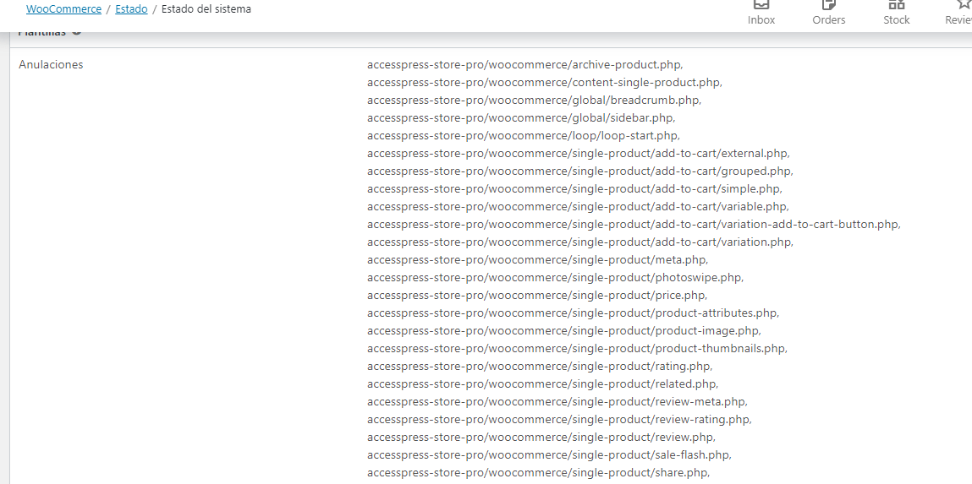972x484 pixels.
Task: Select the global/breadcrumb.php override path
Action: [535, 100]
